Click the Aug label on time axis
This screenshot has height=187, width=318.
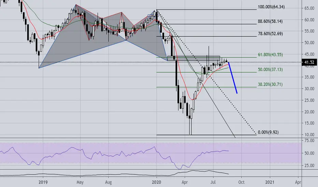(108, 182)
